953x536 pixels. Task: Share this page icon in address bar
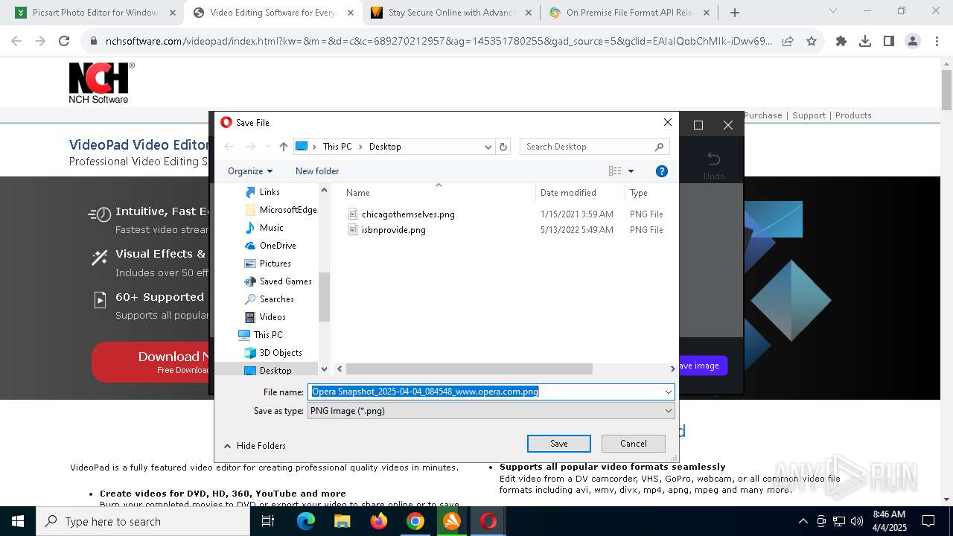tap(788, 42)
